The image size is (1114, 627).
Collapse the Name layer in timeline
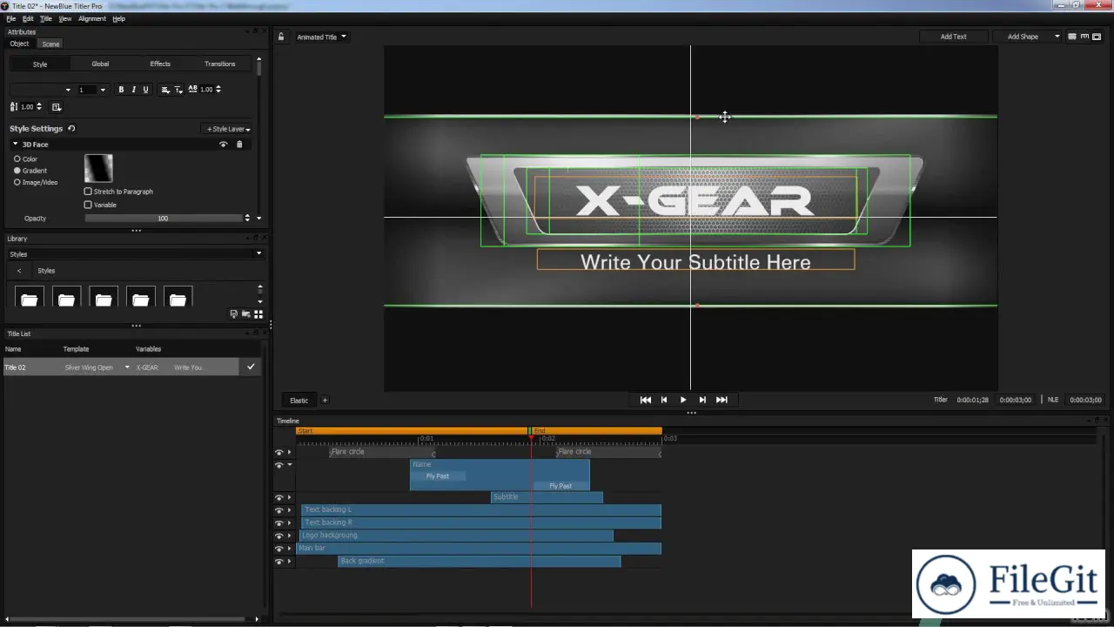(290, 465)
